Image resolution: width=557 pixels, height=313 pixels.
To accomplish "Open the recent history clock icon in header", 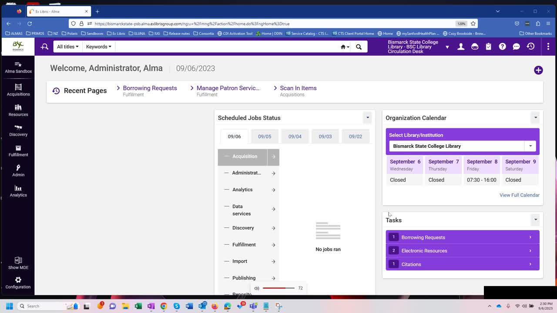I will coord(530,47).
